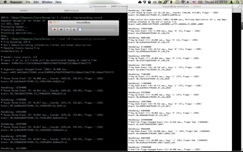Click the 'Keyboard Layout Changed Event (1001)' line
243x152 pixels.
tap(34, 69)
